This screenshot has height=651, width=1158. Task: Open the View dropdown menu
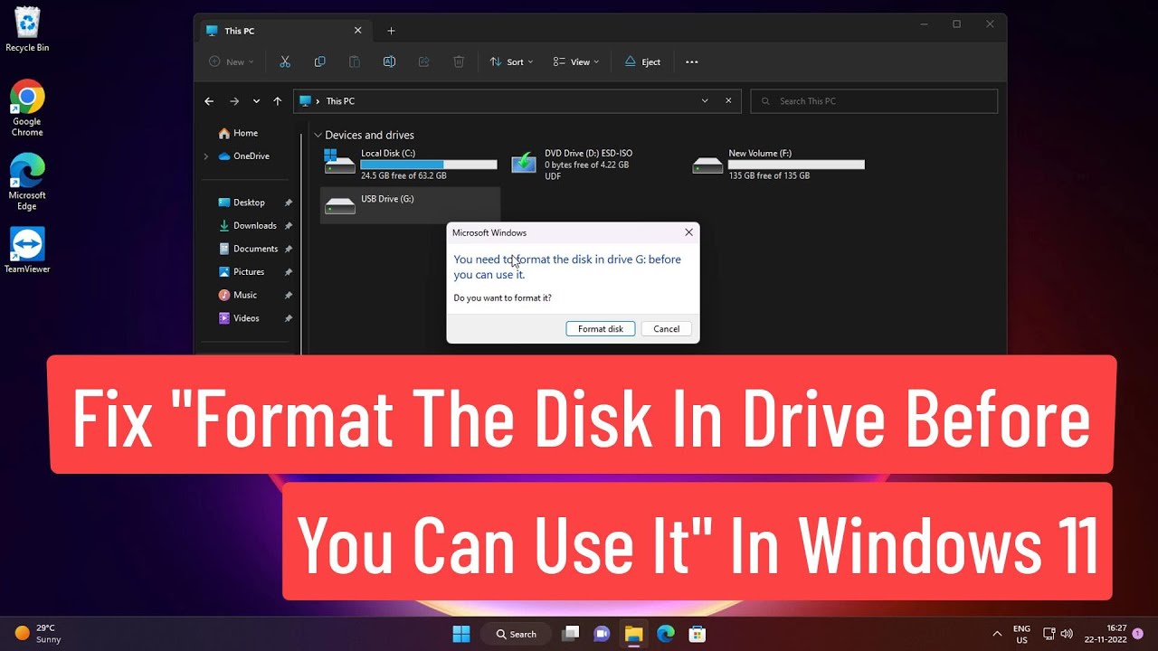(576, 61)
